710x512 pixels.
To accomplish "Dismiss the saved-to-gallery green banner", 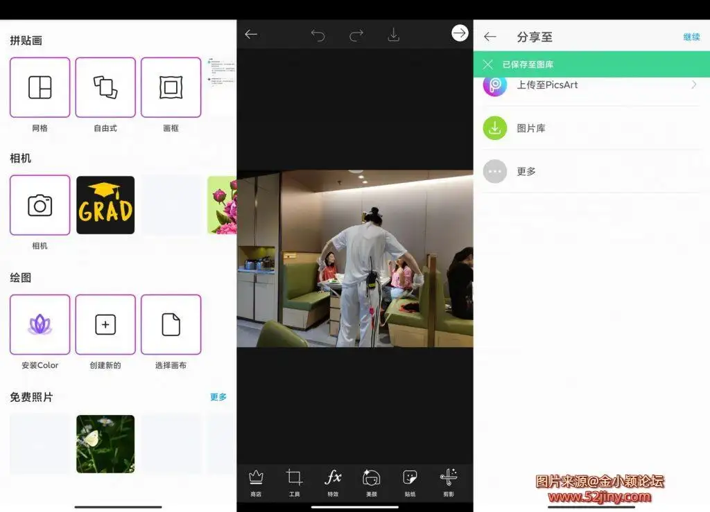I will (488, 64).
